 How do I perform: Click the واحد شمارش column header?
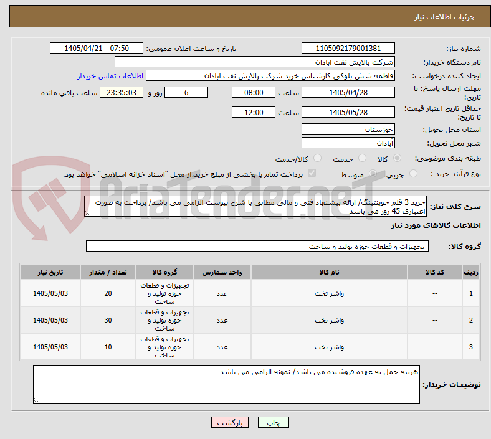point(222,272)
